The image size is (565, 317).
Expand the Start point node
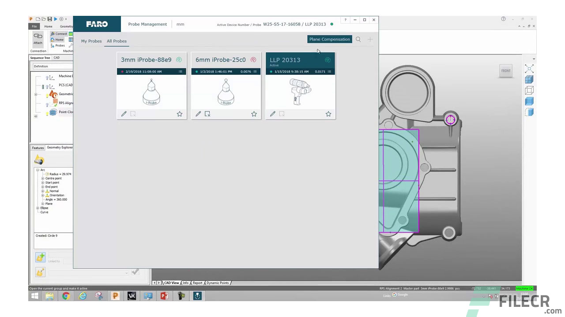point(43,183)
